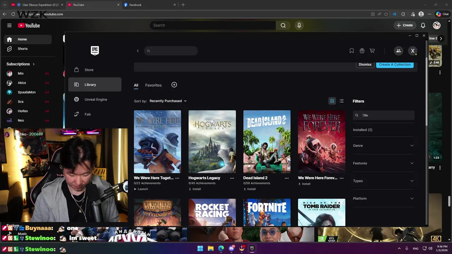Open the Dead Island 2 cover thumbnail
This screenshot has height=254, width=452.
(267, 142)
